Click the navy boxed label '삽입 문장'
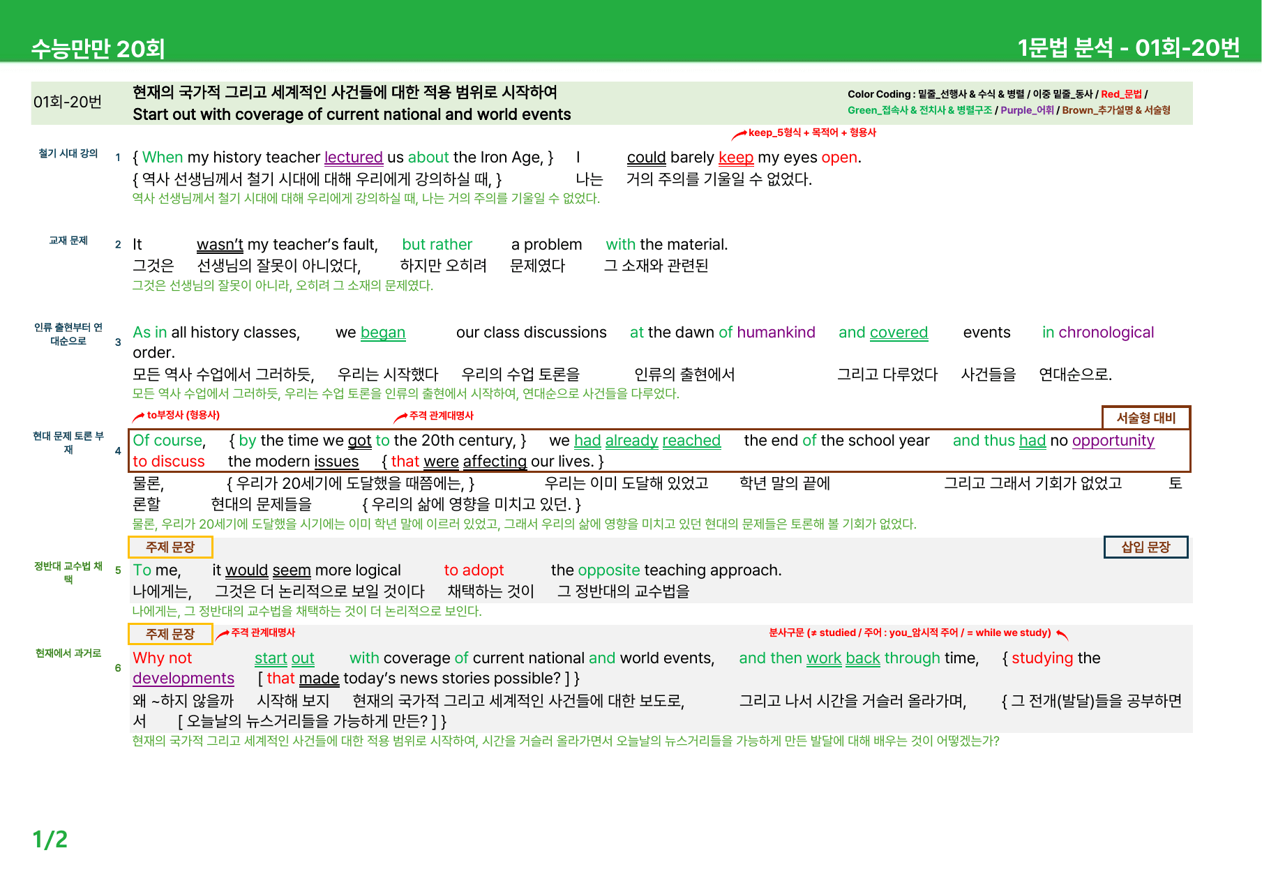Screen dimensions: 1262x892 (x=1145, y=547)
